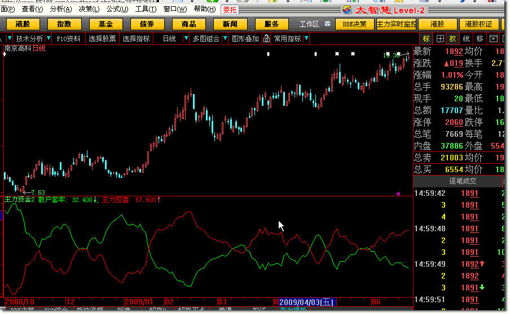
Task: Click the yellow 基金 button
Action: point(105,24)
